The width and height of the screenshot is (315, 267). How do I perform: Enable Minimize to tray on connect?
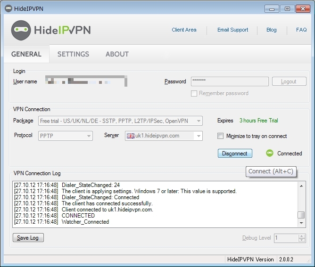[220, 136]
